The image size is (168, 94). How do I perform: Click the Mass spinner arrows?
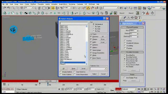click(x=138, y=31)
